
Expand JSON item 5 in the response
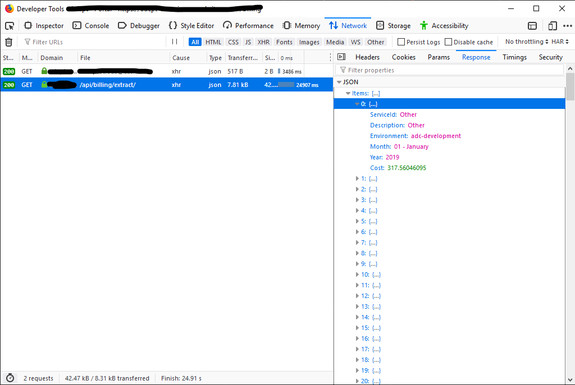(x=358, y=221)
